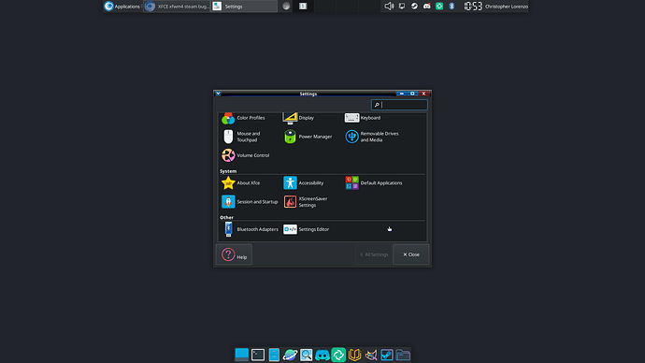
Task: Switch to XFCE xfwm4 steam bug window
Action: (178, 7)
